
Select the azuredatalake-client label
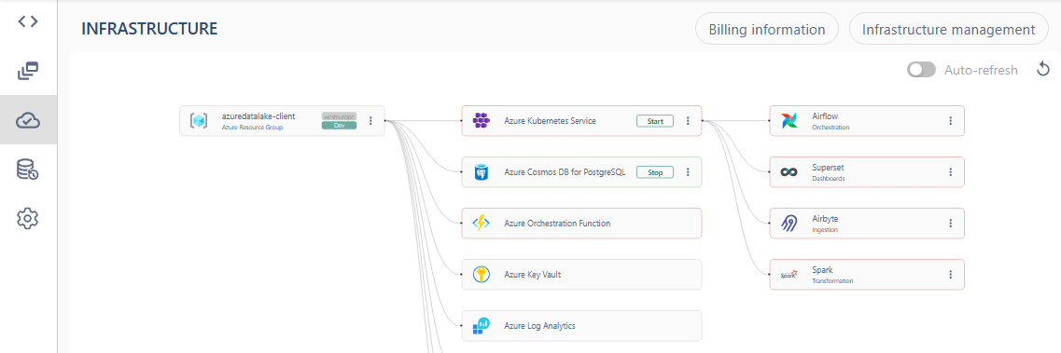pyautogui.click(x=258, y=116)
